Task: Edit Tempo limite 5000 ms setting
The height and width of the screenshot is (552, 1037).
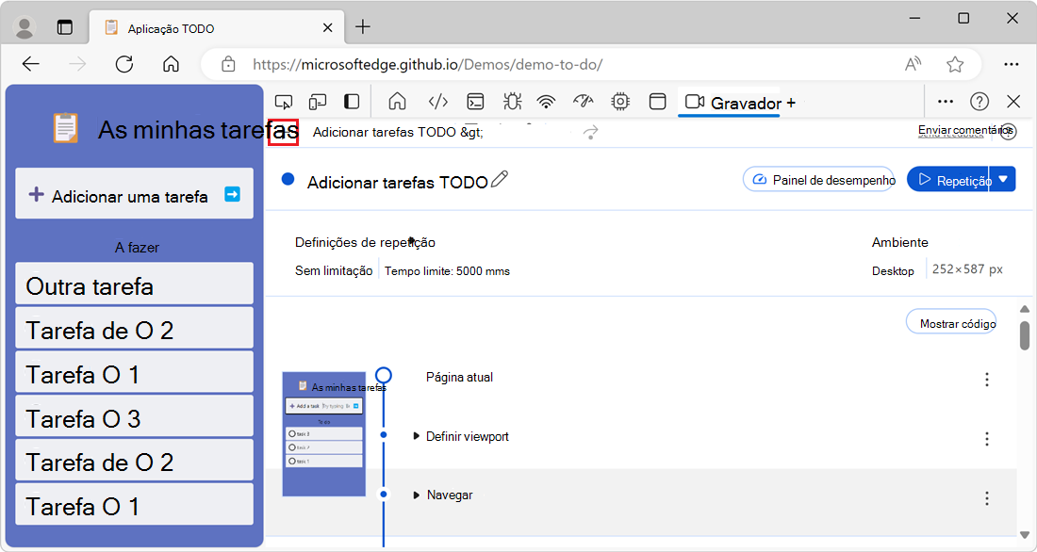Action: tap(447, 271)
